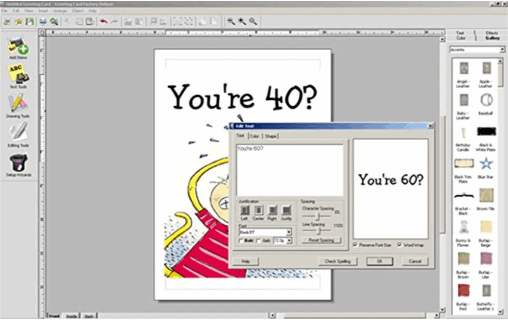Open the Edit menu
This screenshot has height=320, width=508.
(x=16, y=11)
